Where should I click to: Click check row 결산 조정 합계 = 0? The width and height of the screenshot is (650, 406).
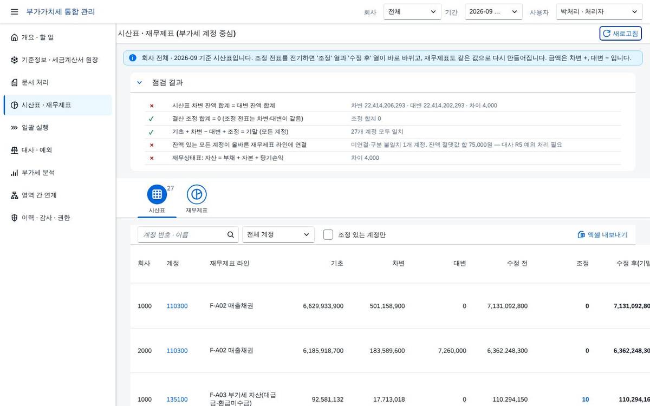tap(382, 119)
